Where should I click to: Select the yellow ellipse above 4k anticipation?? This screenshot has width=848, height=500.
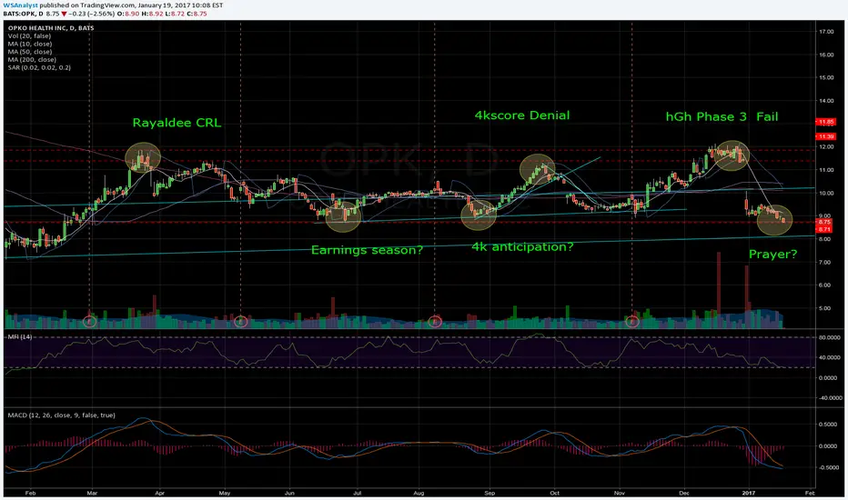(x=479, y=215)
